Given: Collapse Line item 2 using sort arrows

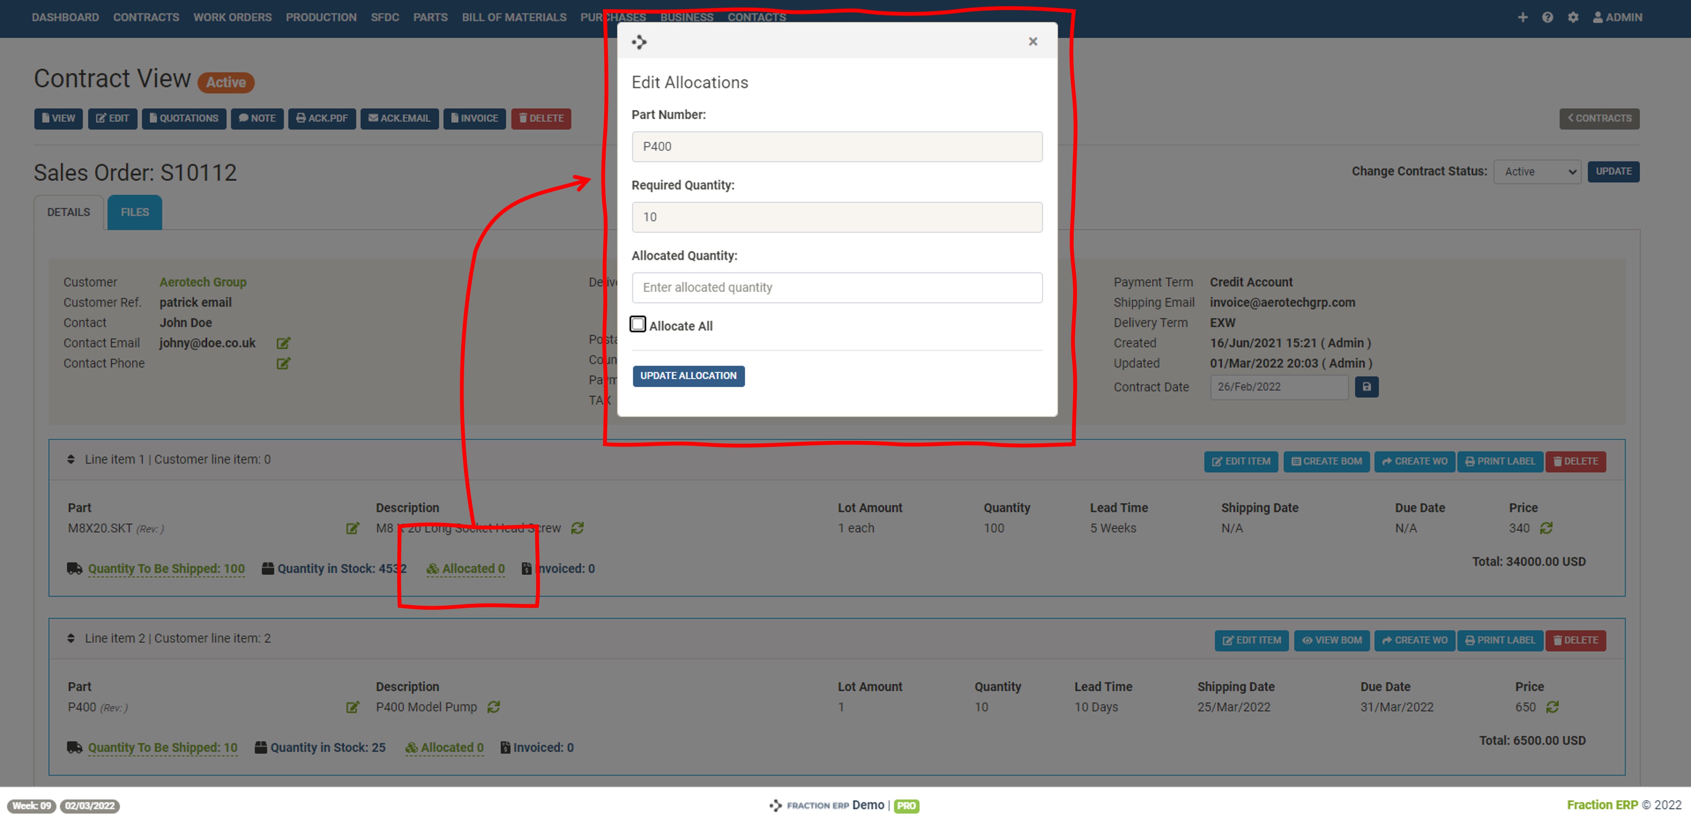Looking at the screenshot, I should click(71, 638).
